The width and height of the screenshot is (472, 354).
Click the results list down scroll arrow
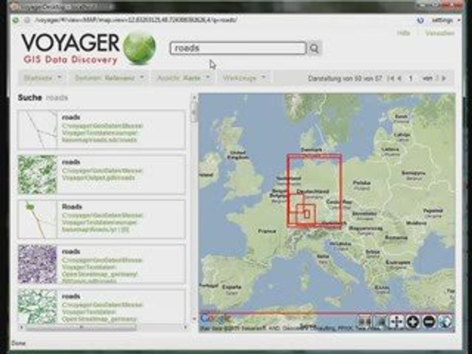[x=194, y=319]
